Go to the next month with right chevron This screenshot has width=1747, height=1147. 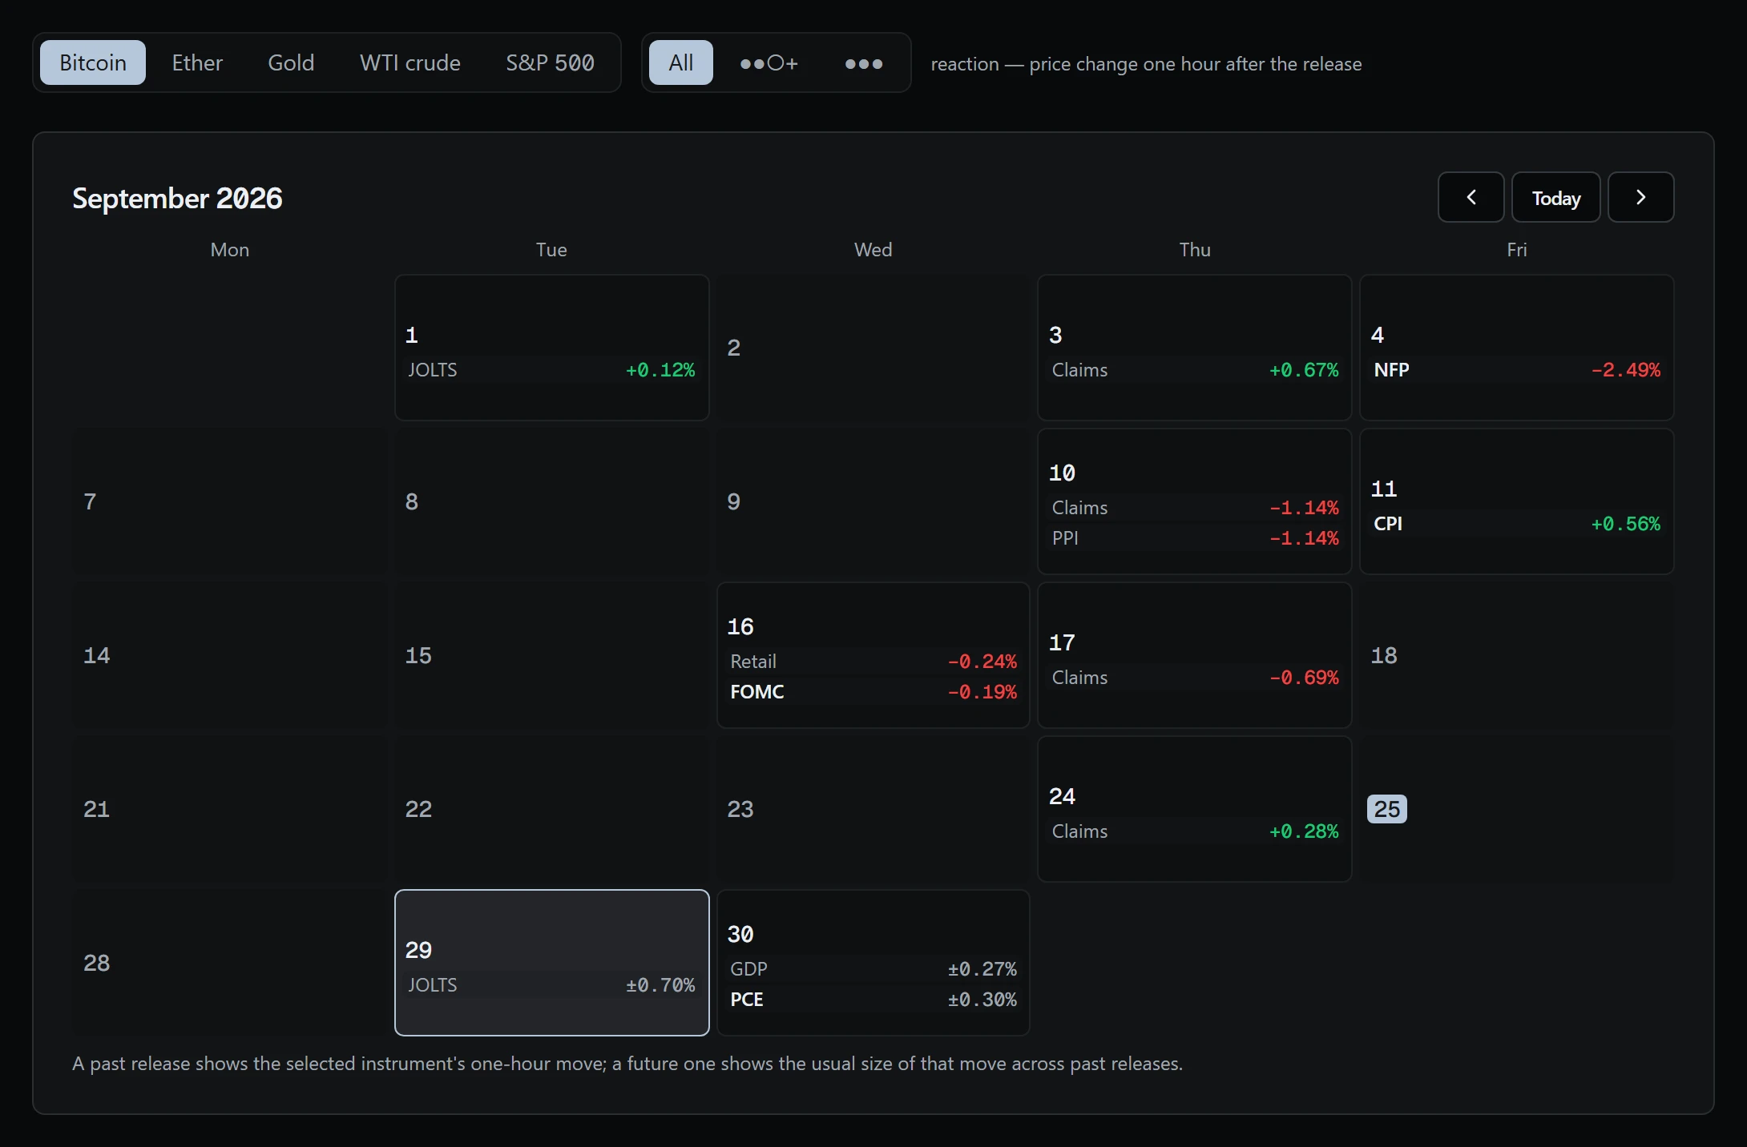point(1640,197)
